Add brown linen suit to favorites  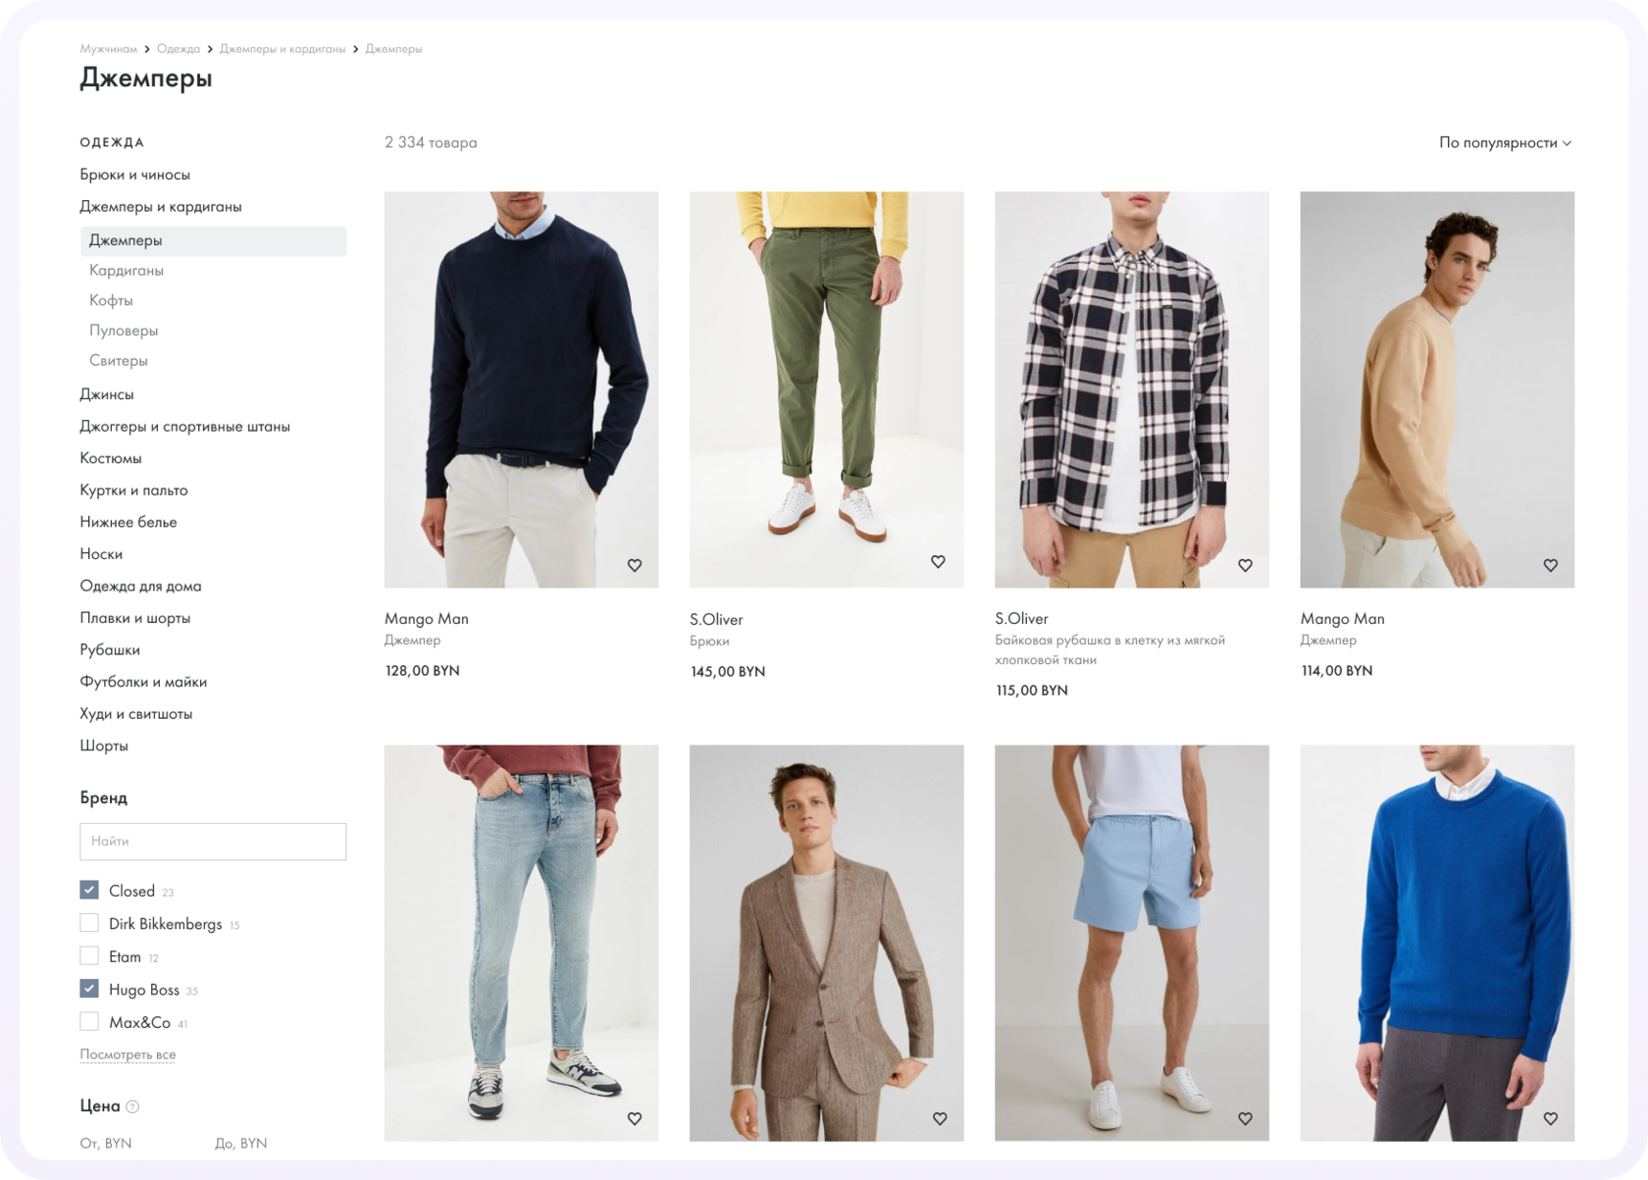pyautogui.click(x=940, y=1118)
